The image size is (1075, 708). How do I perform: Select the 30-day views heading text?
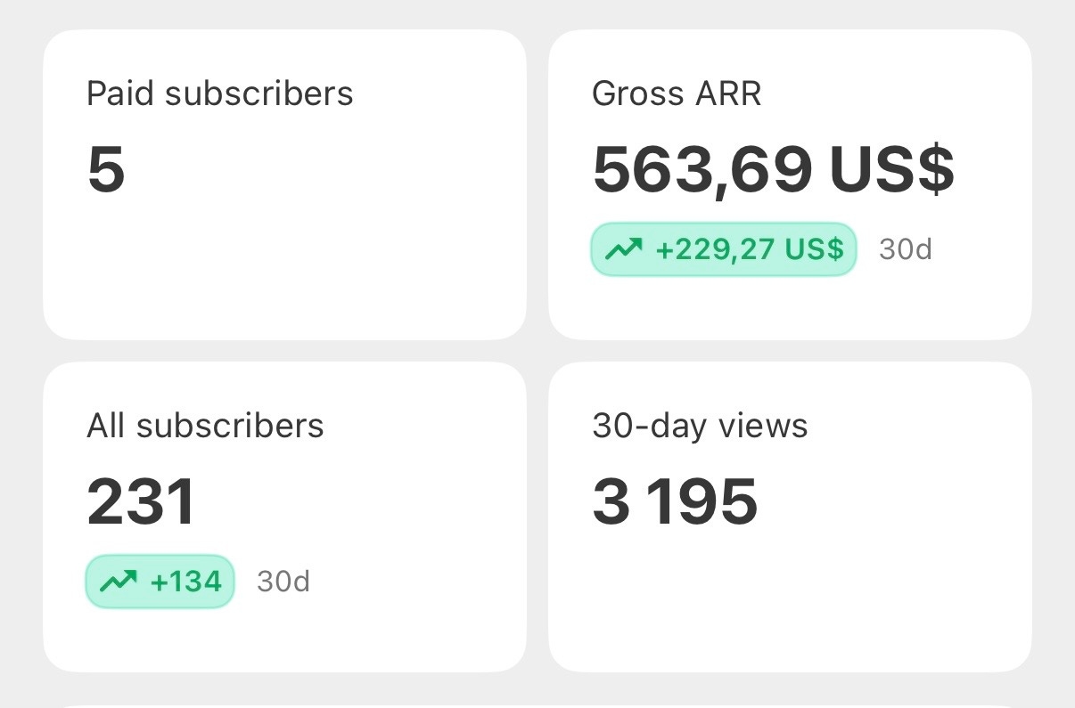pyautogui.click(x=700, y=426)
